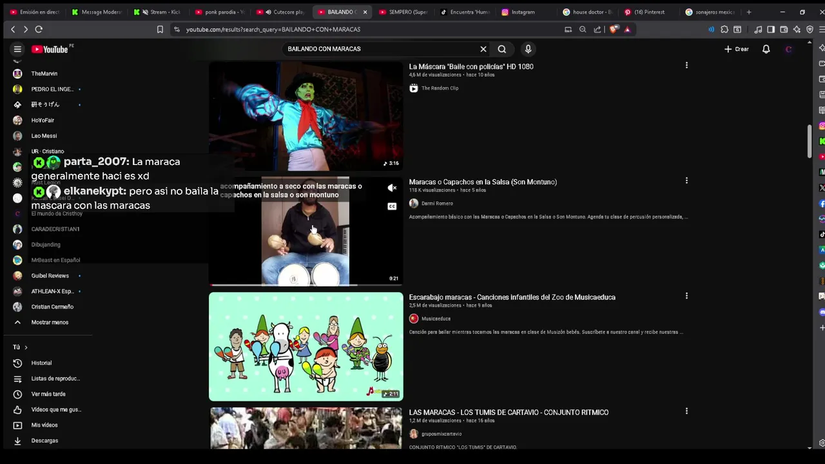Go back with the browser arrow

click(13, 29)
